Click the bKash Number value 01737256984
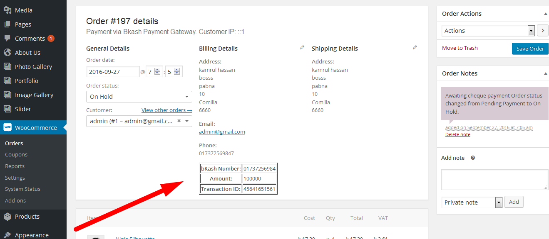The image size is (549, 239). click(x=260, y=168)
